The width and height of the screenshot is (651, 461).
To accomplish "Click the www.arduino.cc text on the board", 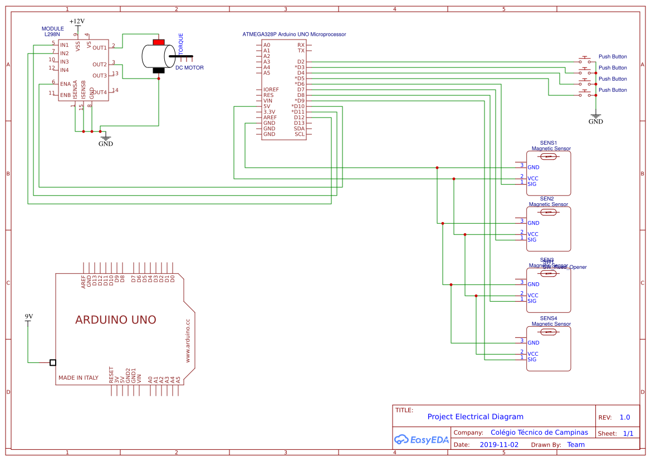I will (x=188, y=341).
